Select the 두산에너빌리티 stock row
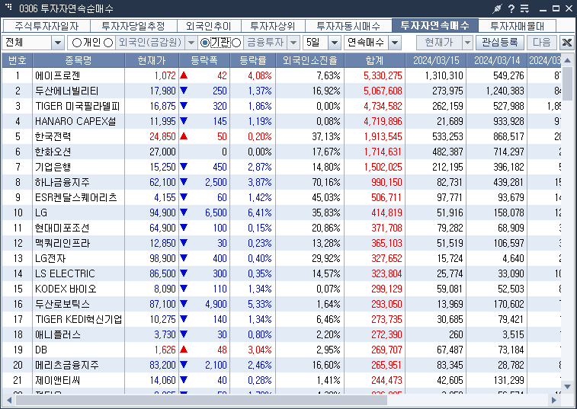Viewport: 577px width, 409px height. (281, 91)
